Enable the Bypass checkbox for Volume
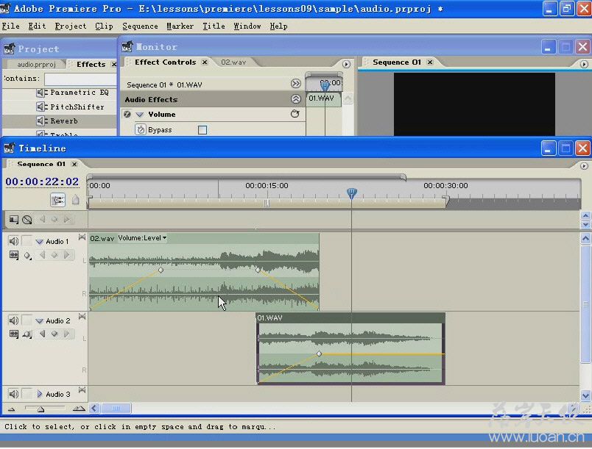Viewport: 592px width, 449px height. [x=202, y=130]
